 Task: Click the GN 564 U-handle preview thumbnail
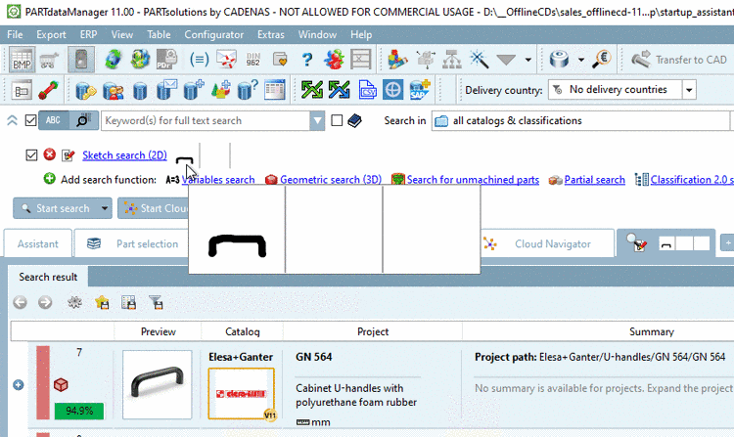point(158,384)
